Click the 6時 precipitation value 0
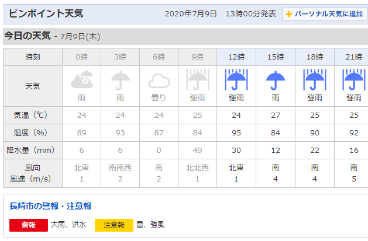 (159, 150)
